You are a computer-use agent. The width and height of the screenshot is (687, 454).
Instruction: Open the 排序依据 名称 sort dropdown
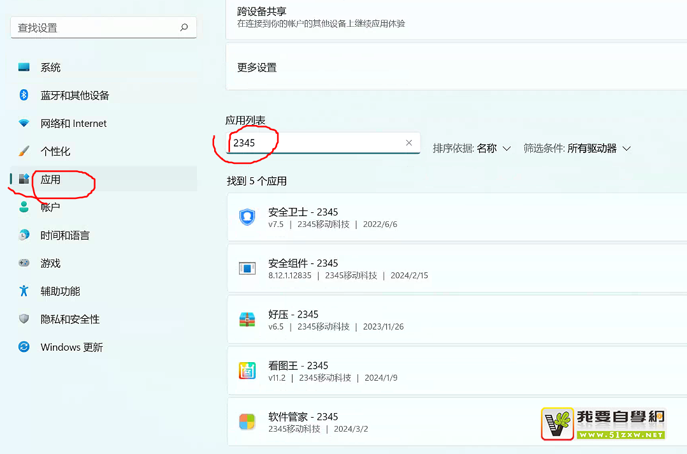point(472,148)
